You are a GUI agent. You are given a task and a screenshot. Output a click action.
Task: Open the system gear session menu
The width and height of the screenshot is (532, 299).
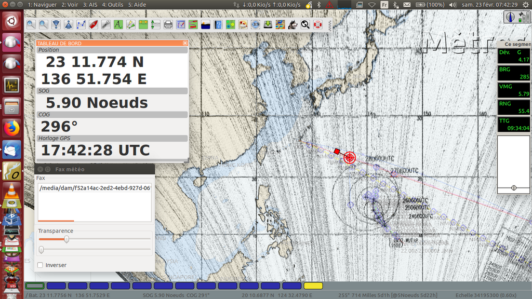coord(525,5)
